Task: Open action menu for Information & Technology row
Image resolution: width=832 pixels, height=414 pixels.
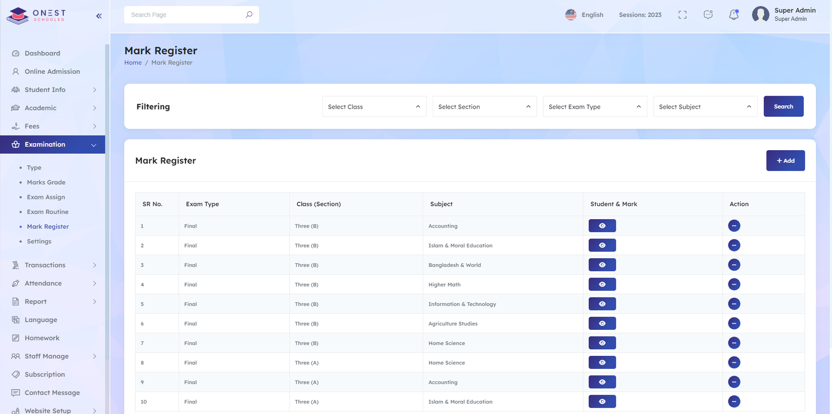Action: click(x=734, y=304)
